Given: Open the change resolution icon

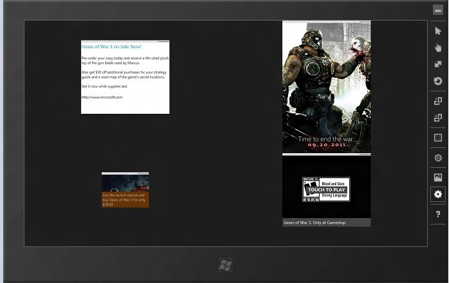Looking at the screenshot, I should [x=438, y=138].
